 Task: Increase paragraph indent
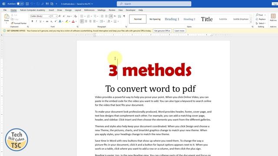(106, 16)
